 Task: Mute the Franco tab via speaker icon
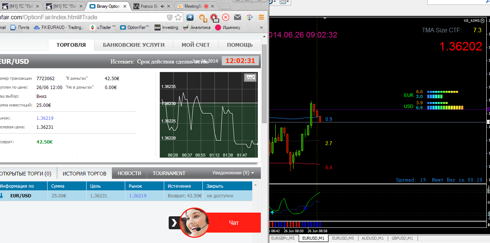162,6
